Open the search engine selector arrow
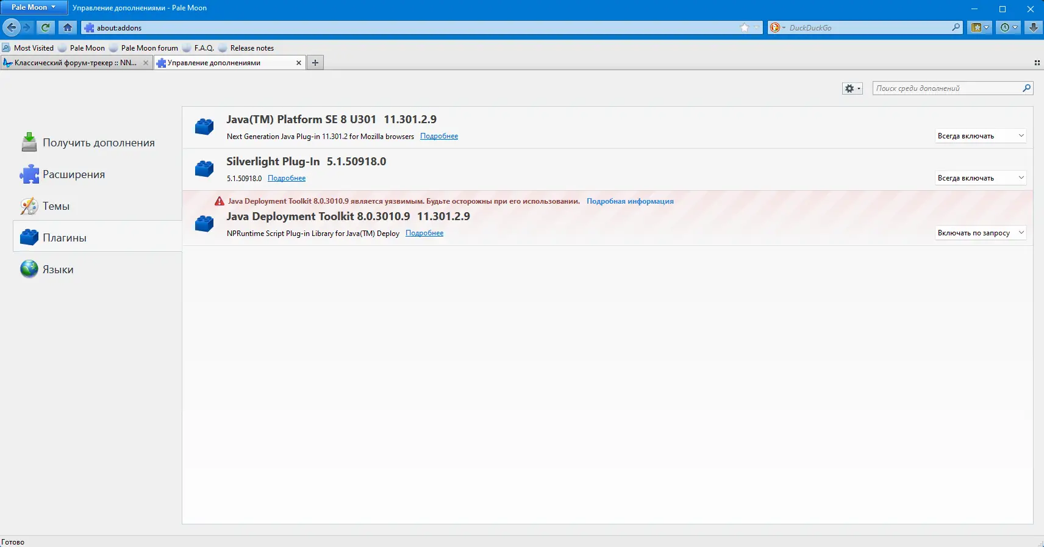Viewport: 1044px width, 547px height. [784, 27]
